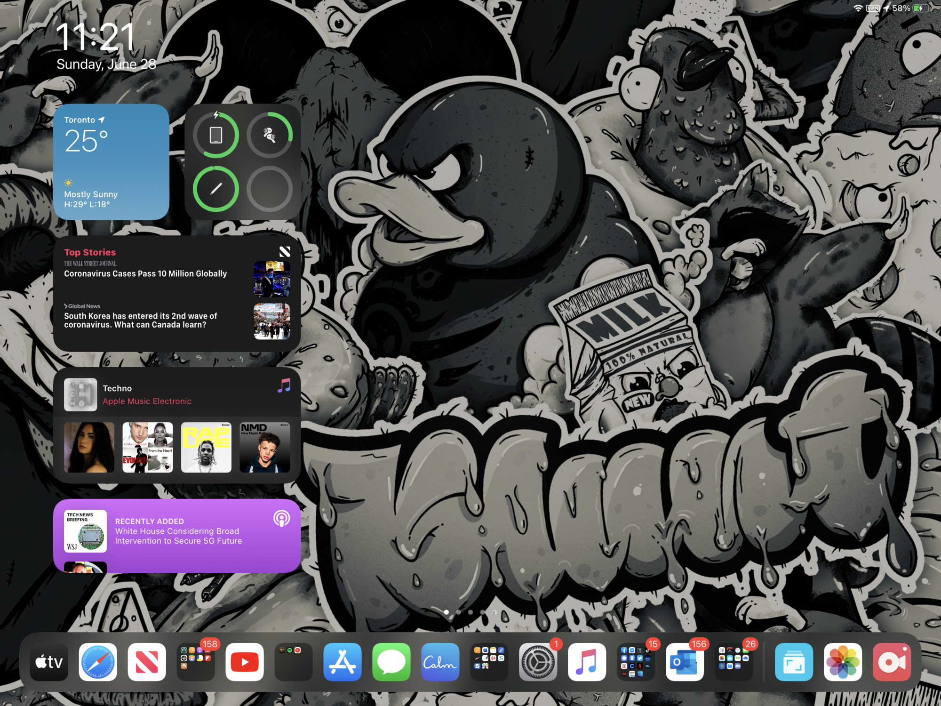Select the Rap Life playlist thumbnail
The image size is (941, 706).
pyautogui.click(x=206, y=447)
